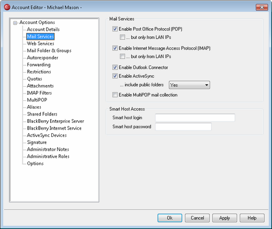Select BlackBerry Enterprise Server item
The image size is (272, 229).
55,121
